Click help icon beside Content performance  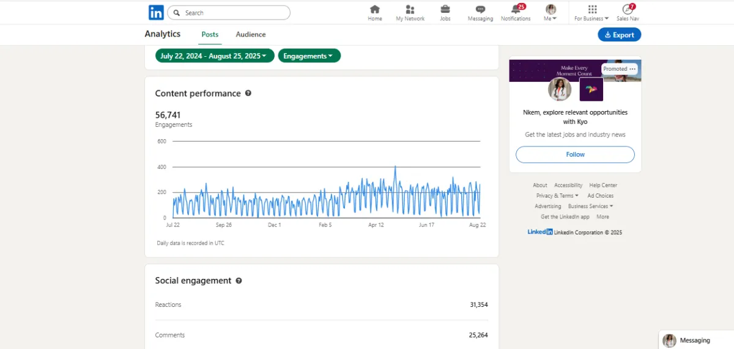pyautogui.click(x=248, y=93)
